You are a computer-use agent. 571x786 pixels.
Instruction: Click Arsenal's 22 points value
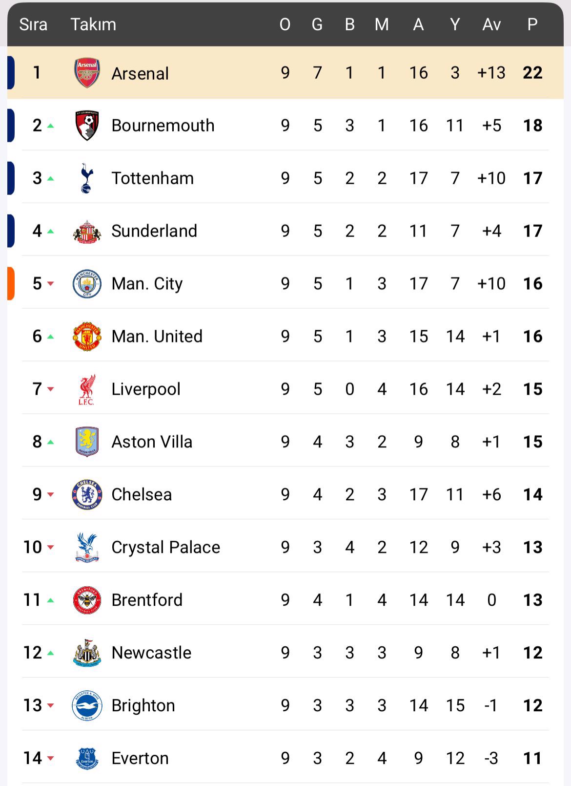pyautogui.click(x=532, y=73)
